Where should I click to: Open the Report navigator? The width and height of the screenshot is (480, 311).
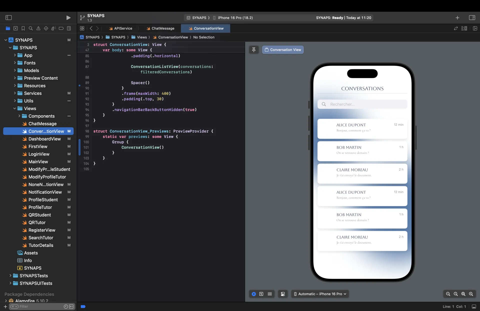point(69,28)
